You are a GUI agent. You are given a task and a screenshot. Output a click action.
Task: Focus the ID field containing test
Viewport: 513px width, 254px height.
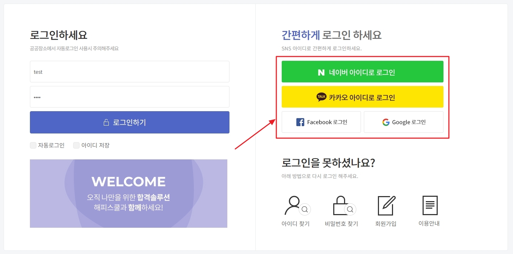tap(130, 72)
